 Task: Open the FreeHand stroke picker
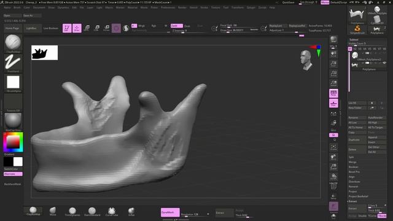[13, 63]
